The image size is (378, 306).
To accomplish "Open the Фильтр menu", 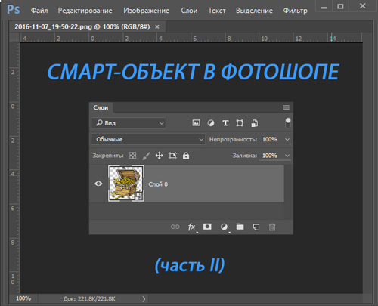I will pos(296,11).
